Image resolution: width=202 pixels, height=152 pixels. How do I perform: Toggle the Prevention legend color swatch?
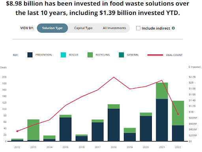click(30, 55)
